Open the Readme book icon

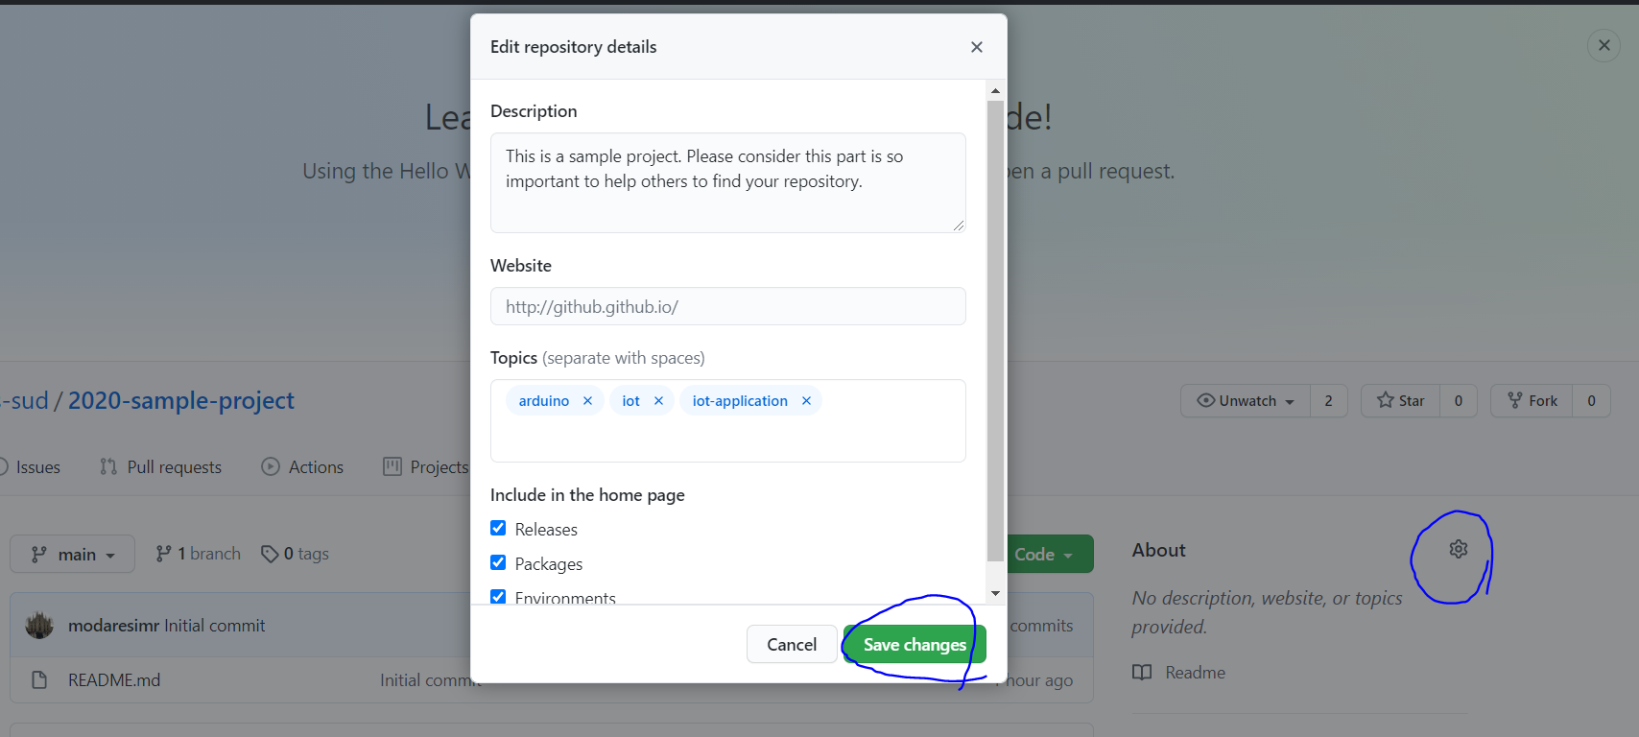(x=1142, y=672)
